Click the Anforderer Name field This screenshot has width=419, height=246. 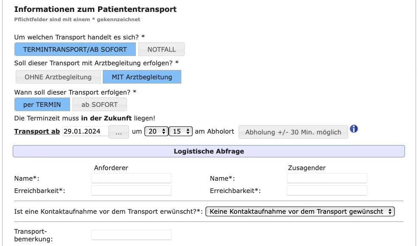point(131,178)
